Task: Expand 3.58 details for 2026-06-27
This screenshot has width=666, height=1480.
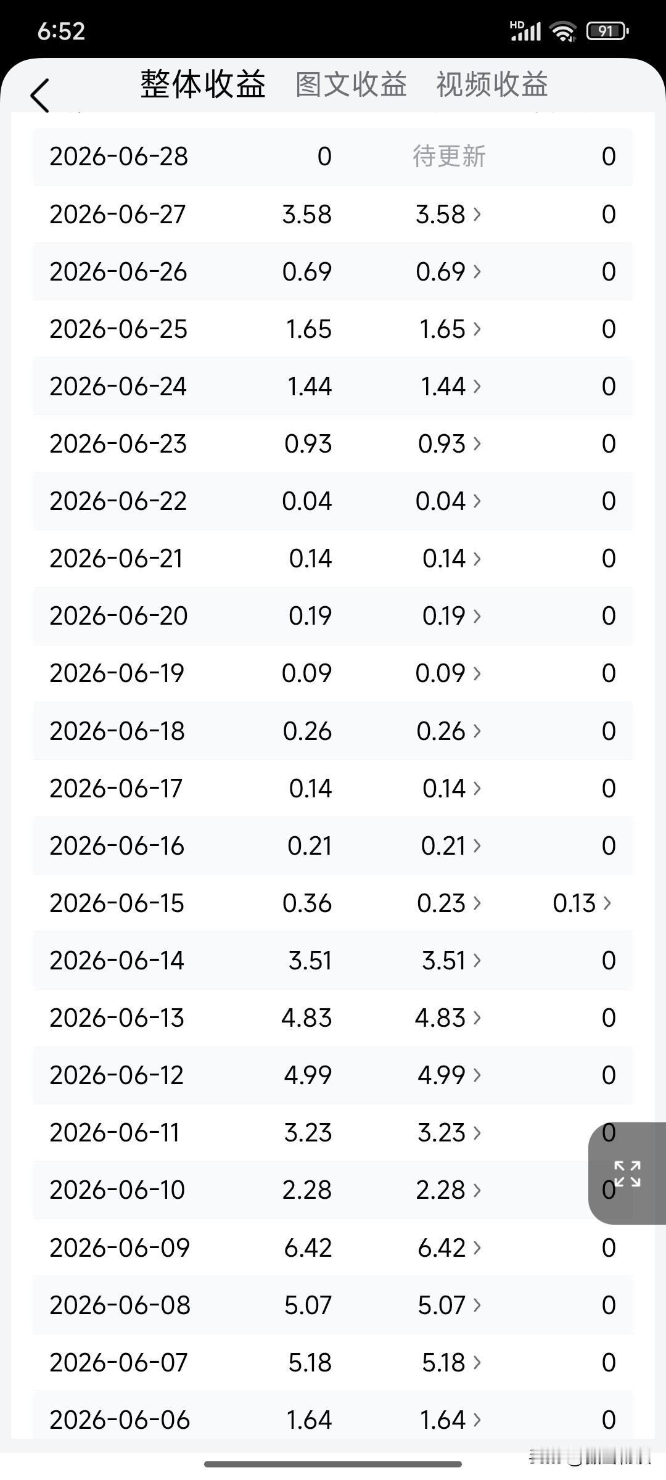Action: [x=448, y=215]
